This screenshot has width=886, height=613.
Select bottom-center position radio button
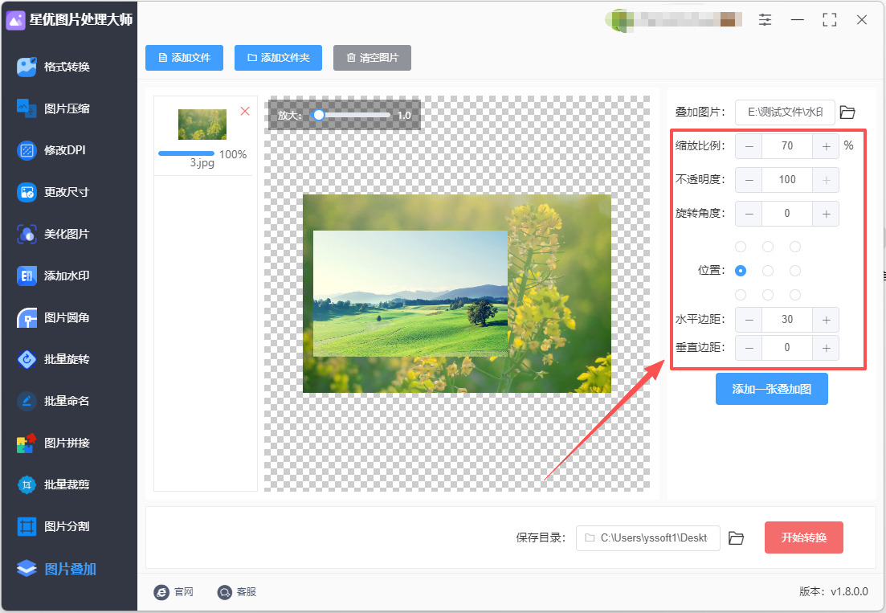(x=767, y=294)
